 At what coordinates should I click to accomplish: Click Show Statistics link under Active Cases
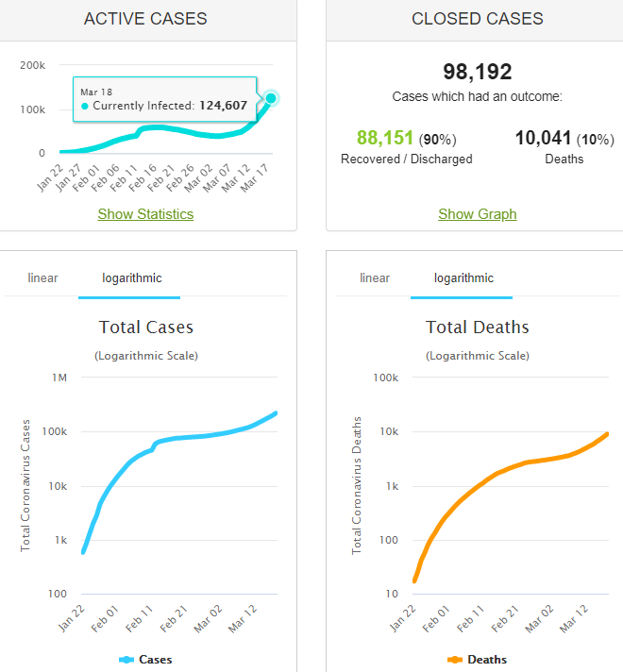145,214
